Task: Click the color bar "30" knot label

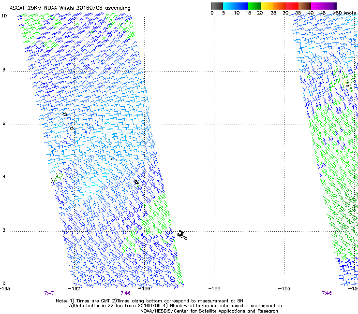Action: click(x=285, y=13)
